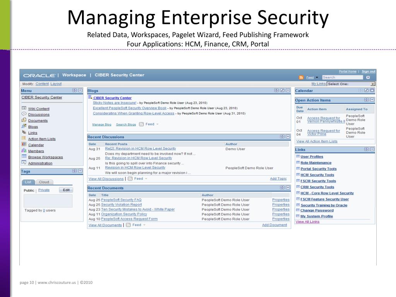Click the Add Topic link
Image resolution: width=396 pixels, height=297 pixels.
278,179
